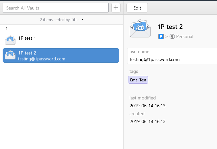The width and height of the screenshot is (217, 149).
Task: Click the 1P test 2 title heading
Action: pyautogui.click(x=170, y=27)
